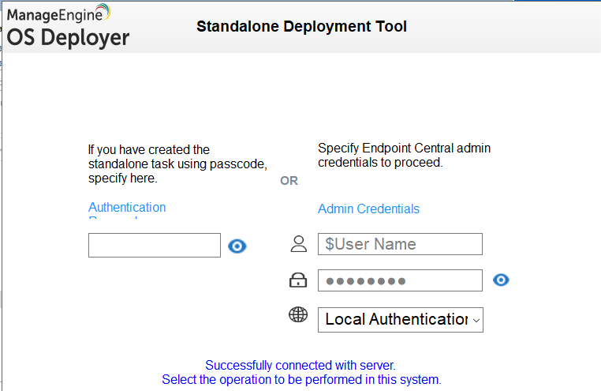Viewport: 601px width, 391px height.
Task: Click 'Select the operation to be performed' text
Action: [301, 379]
